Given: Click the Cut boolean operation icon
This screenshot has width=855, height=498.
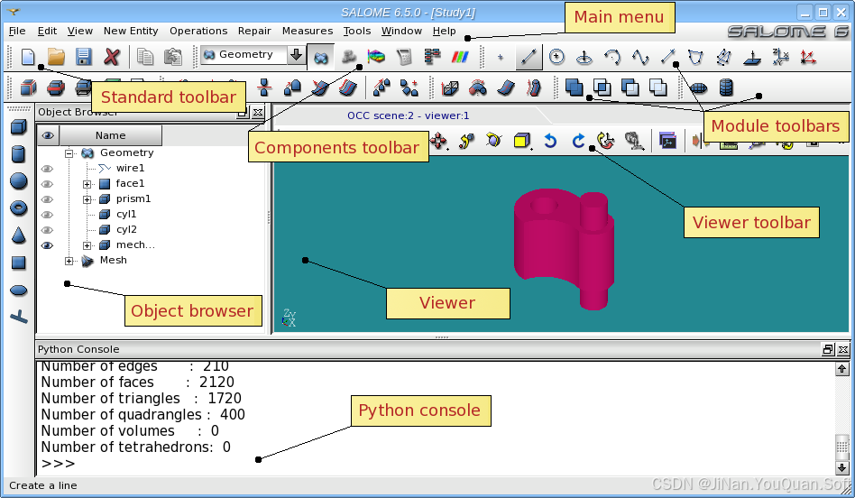Looking at the screenshot, I should pos(630,88).
